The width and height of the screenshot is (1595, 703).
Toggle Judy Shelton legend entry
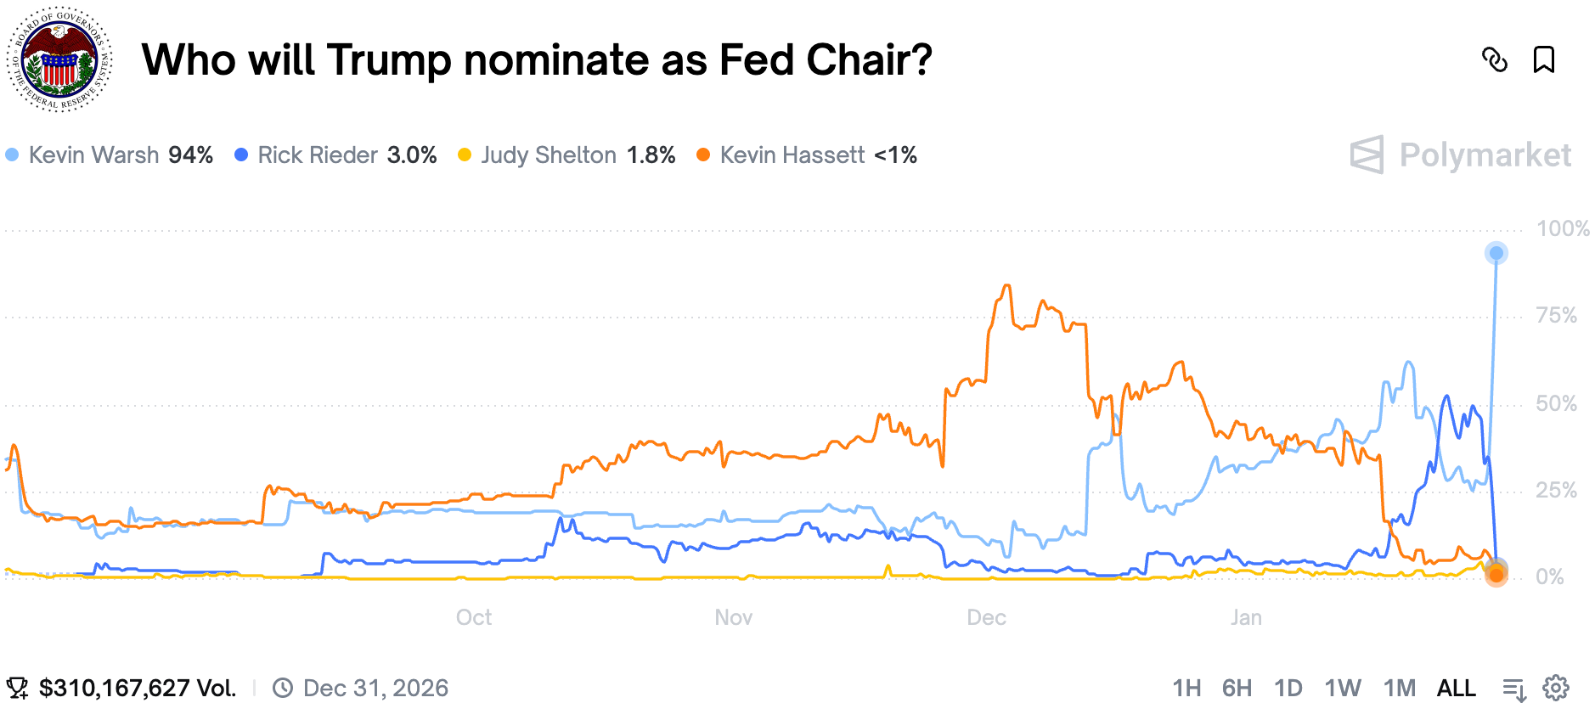click(566, 155)
